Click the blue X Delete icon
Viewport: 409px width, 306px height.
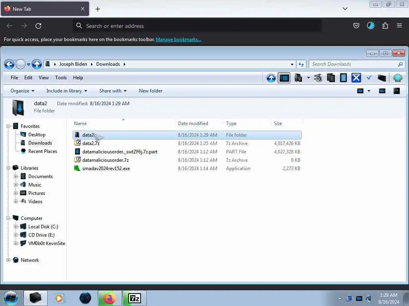click(356, 78)
